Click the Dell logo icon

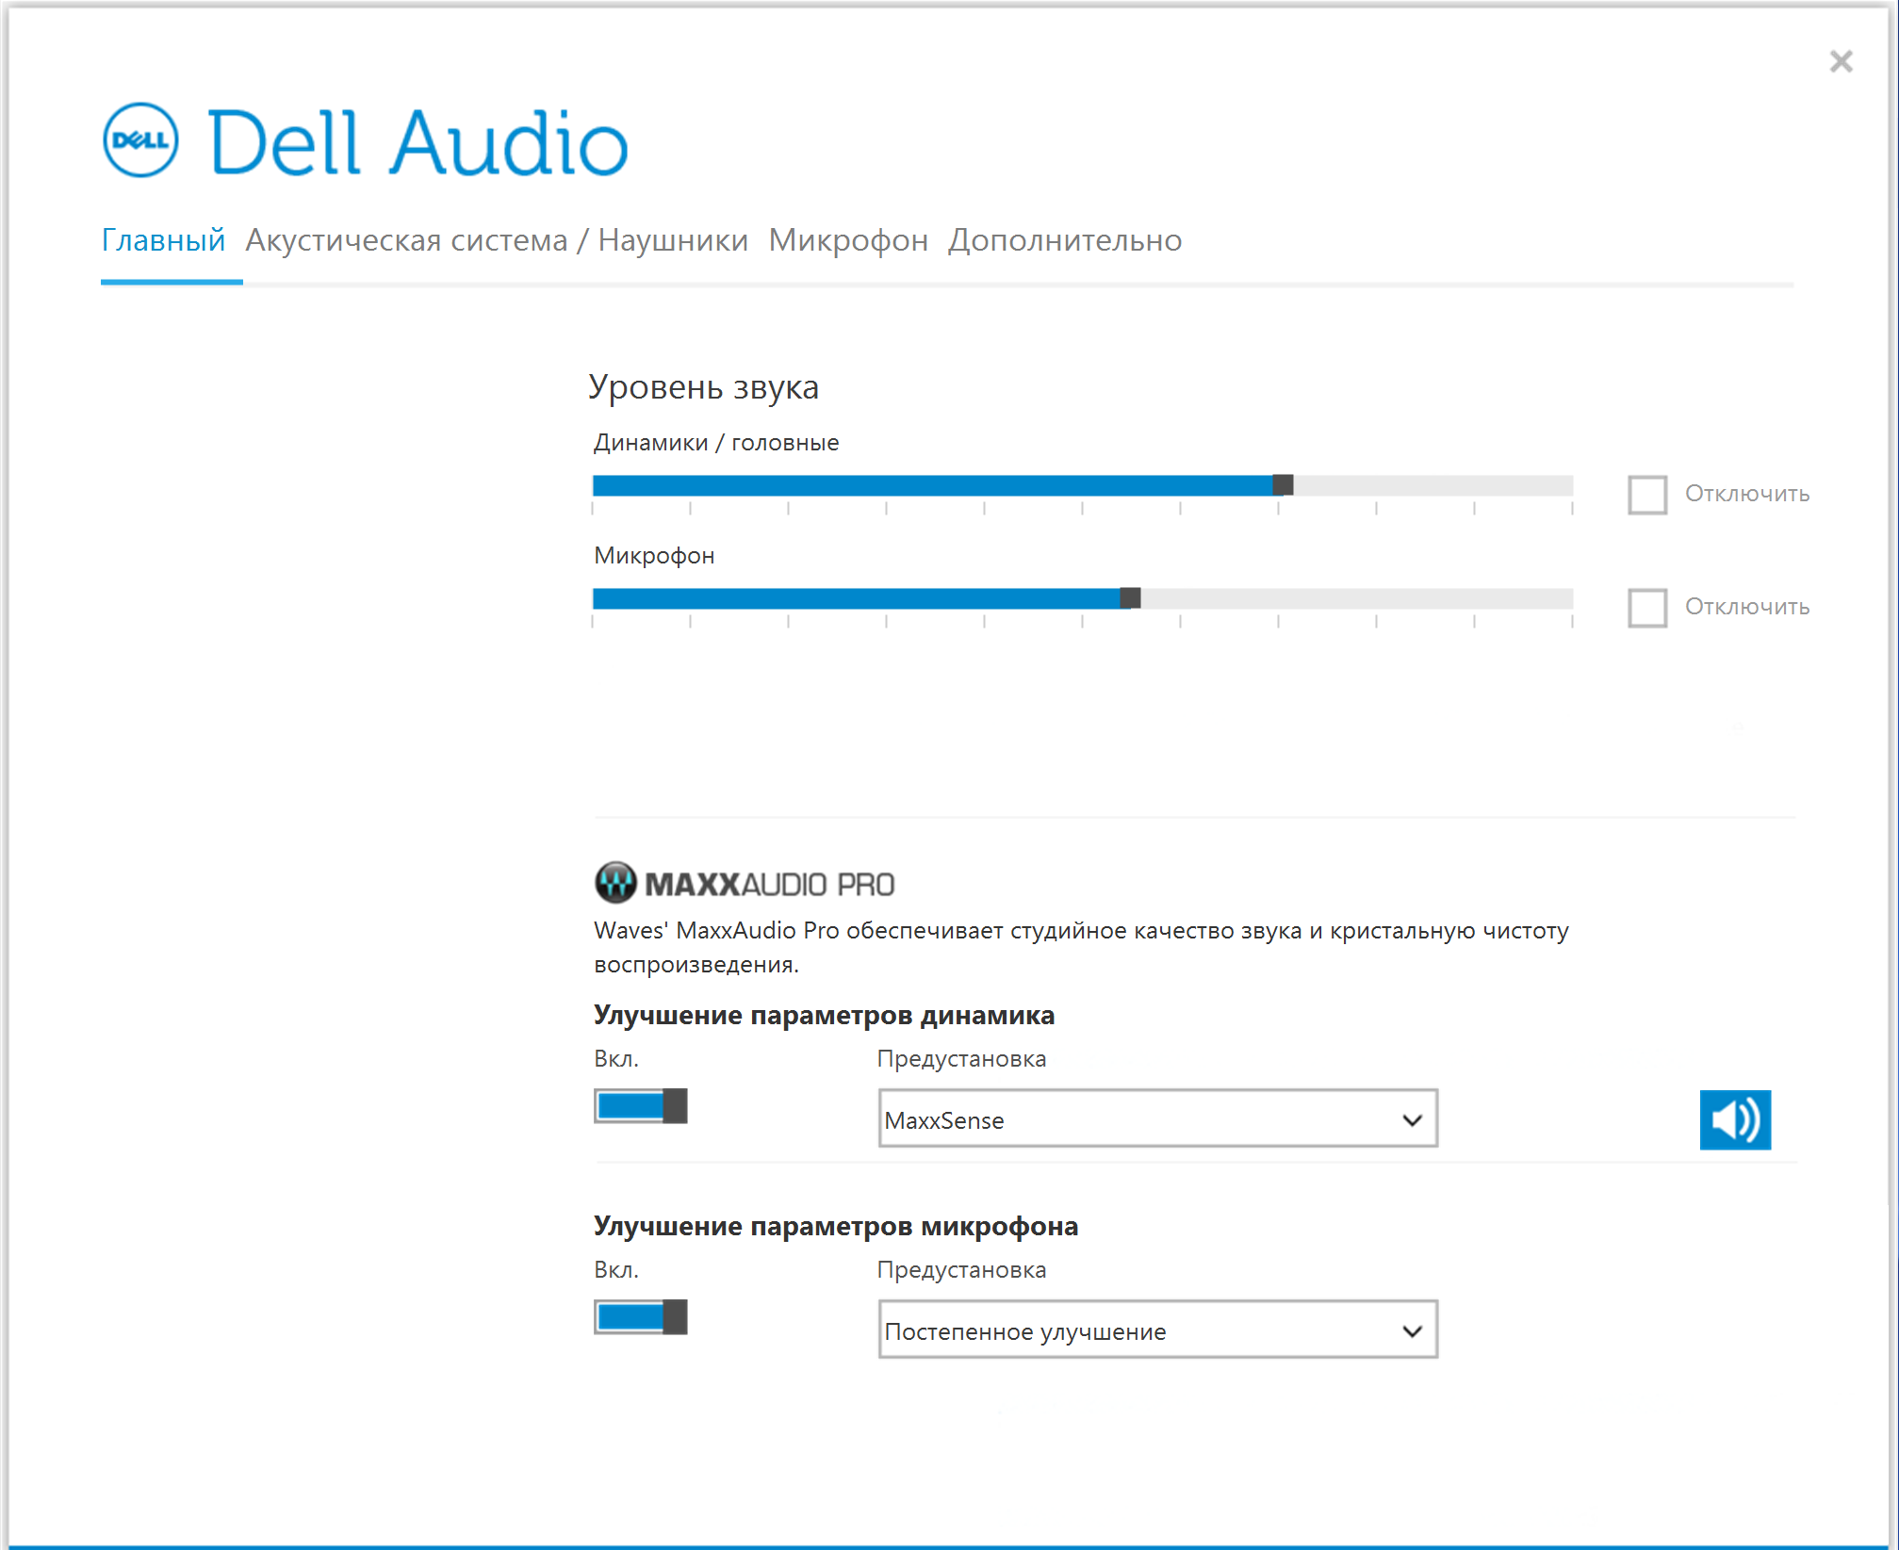point(140,140)
